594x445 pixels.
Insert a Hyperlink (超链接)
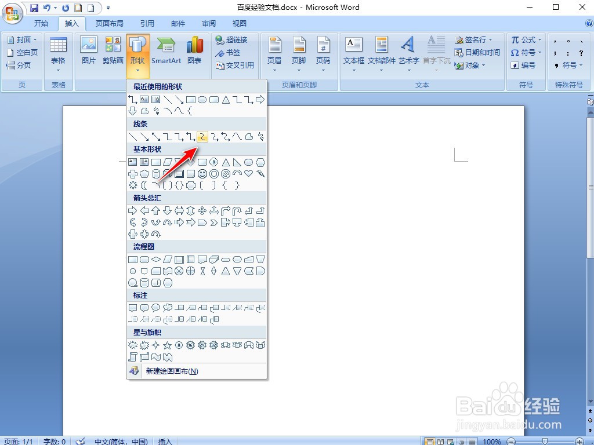(x=231, y=40)
